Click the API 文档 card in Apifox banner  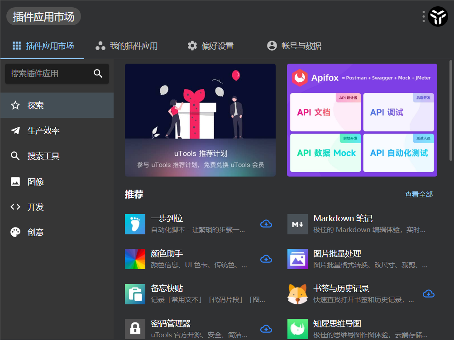(x=325, y=112)
